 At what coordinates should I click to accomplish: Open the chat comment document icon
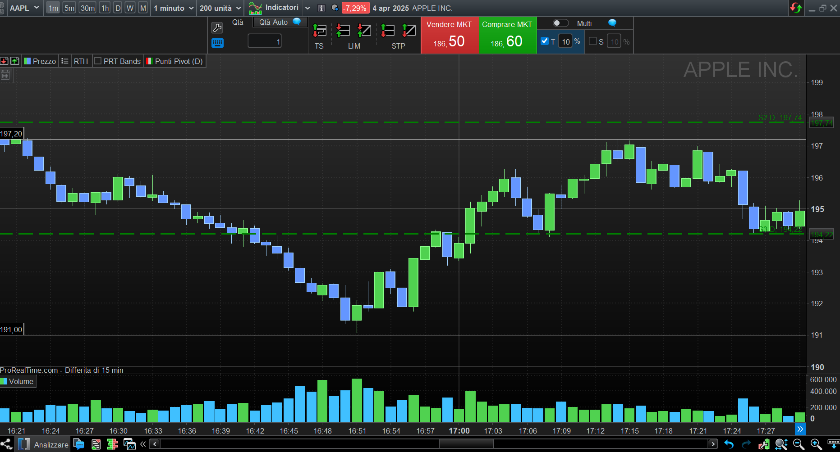click(x=79, y=444)
